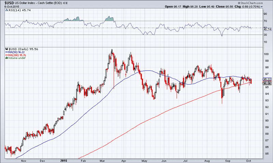Screen dimensions: 273x163
Task: Click the Mar label on the time axis
Action: [102, 161]
